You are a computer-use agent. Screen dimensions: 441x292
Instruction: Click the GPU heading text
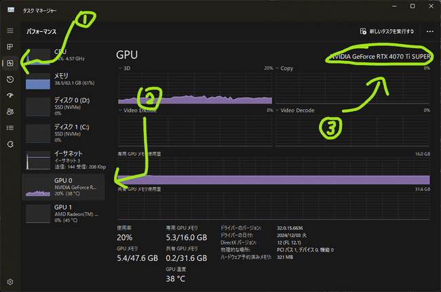[x=127, y=55]
